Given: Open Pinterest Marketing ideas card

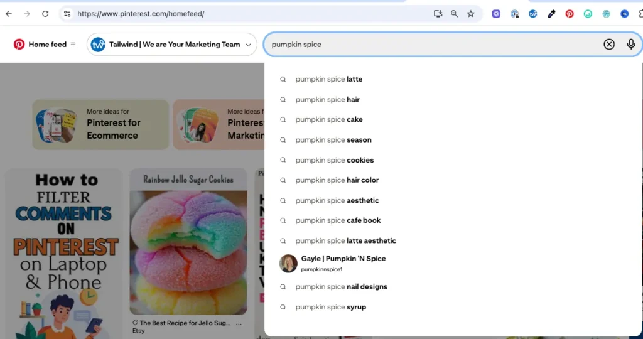Looking at the screenshot, I should (219, 125).
